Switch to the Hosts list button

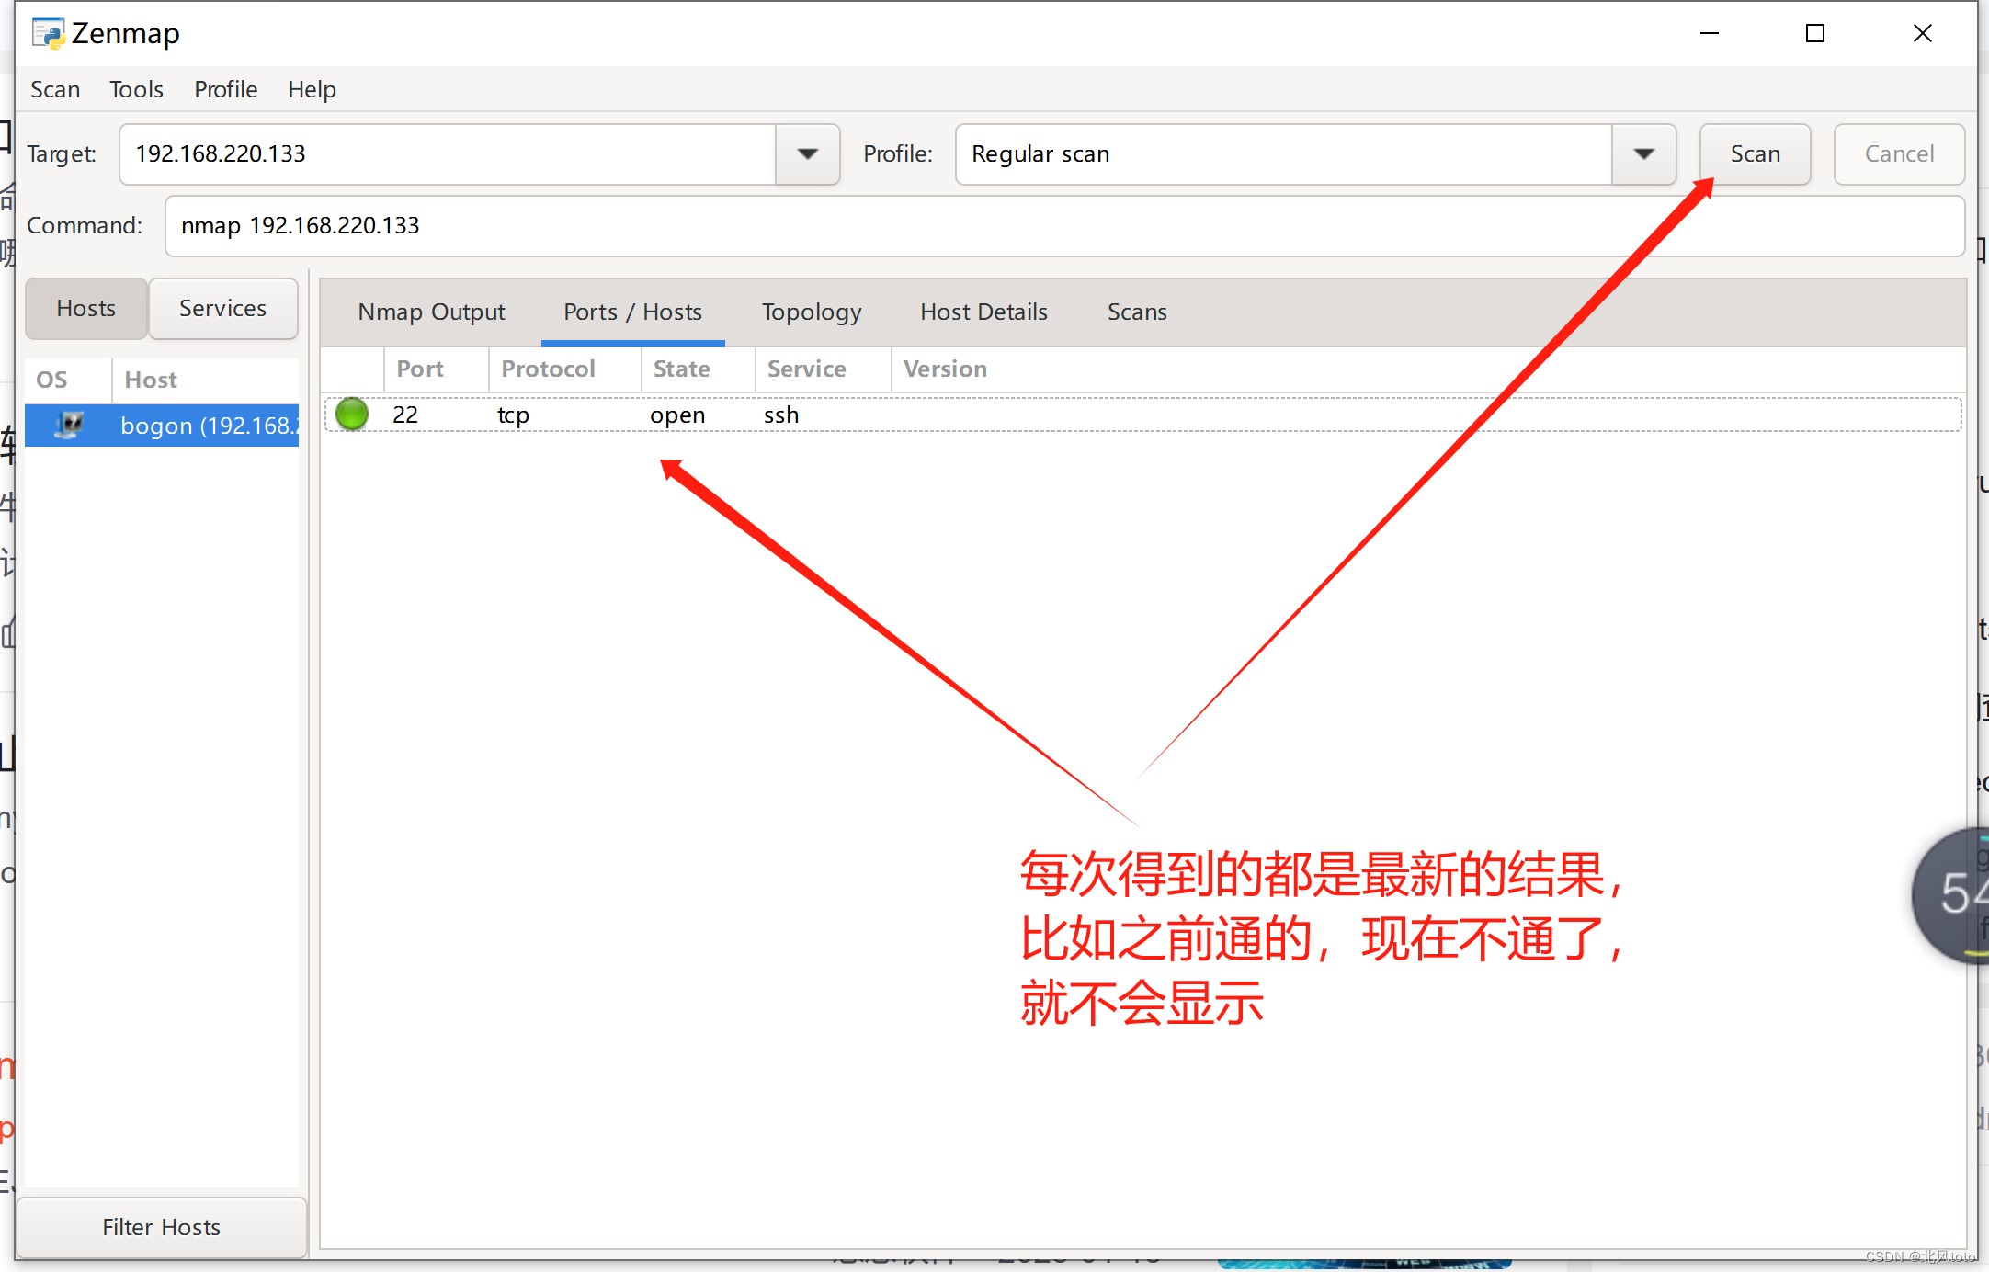pos(86,309)
